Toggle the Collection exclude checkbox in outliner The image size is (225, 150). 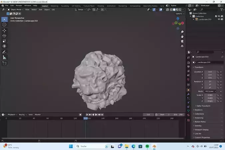tap(216, 16)
